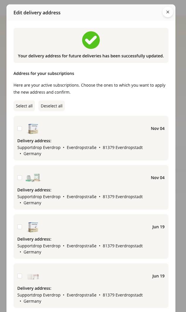Click the 'Edit delivery address' dialog title
186x312 pixels.
(x=37, y=13)
